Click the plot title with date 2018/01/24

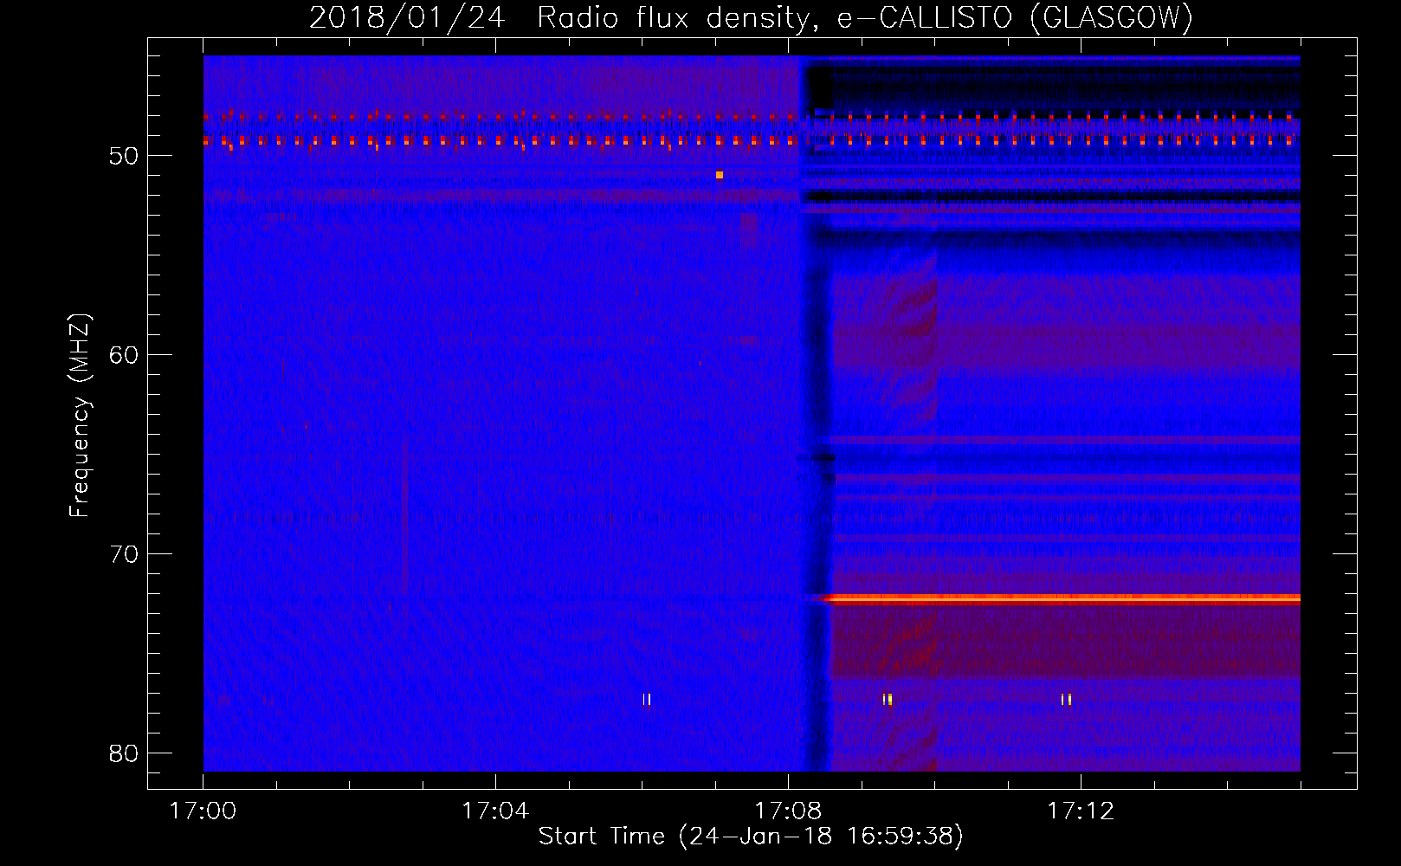(x=751, y=17)
